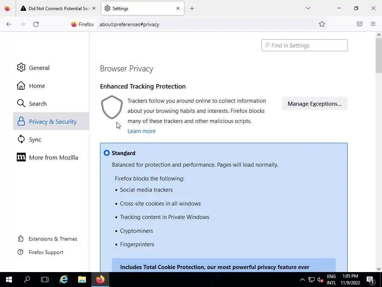Show hidden system tray icons
Viewport: 382px width, 287px height.
pyautogui.click(x=302, y=280)
